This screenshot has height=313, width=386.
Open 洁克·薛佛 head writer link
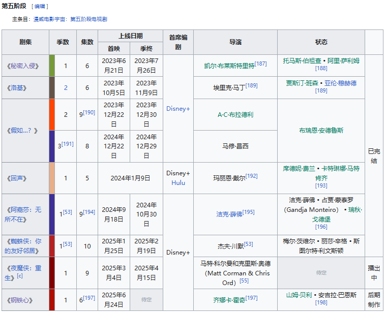(x=229, y=214)
